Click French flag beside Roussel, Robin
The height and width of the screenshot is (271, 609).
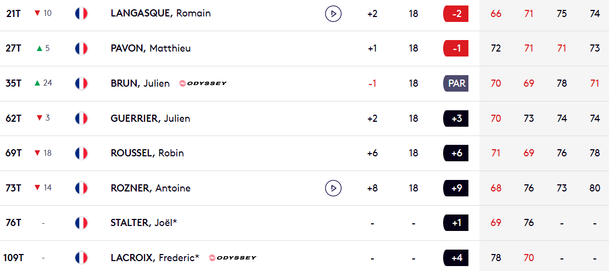coord(81,153)
